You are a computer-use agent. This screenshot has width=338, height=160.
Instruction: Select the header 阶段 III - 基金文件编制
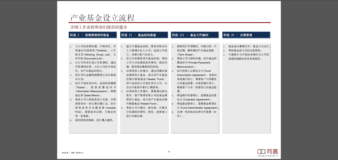(x=195, y=35)
